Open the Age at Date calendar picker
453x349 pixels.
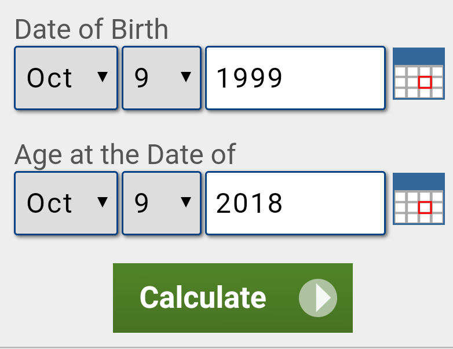tap(418, 199)
